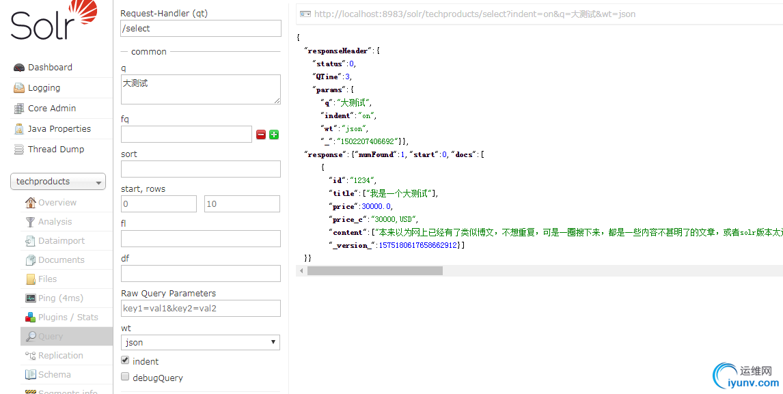Viewport: 783px width, 394px height.
Task: Click the Ping monitor icon
Action: (31, 298)
